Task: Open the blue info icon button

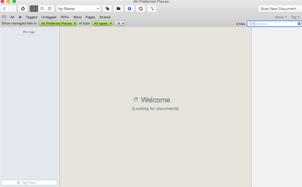Action: point(130,9)
